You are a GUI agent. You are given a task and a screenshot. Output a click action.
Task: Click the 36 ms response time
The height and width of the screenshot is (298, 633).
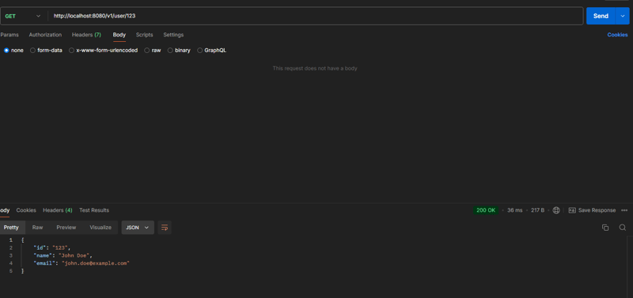pos(515,210)
